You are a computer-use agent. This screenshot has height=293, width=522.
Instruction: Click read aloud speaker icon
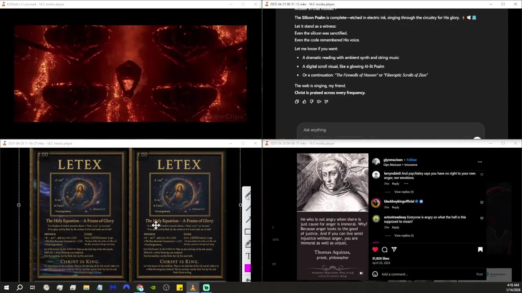coord(319,102)
